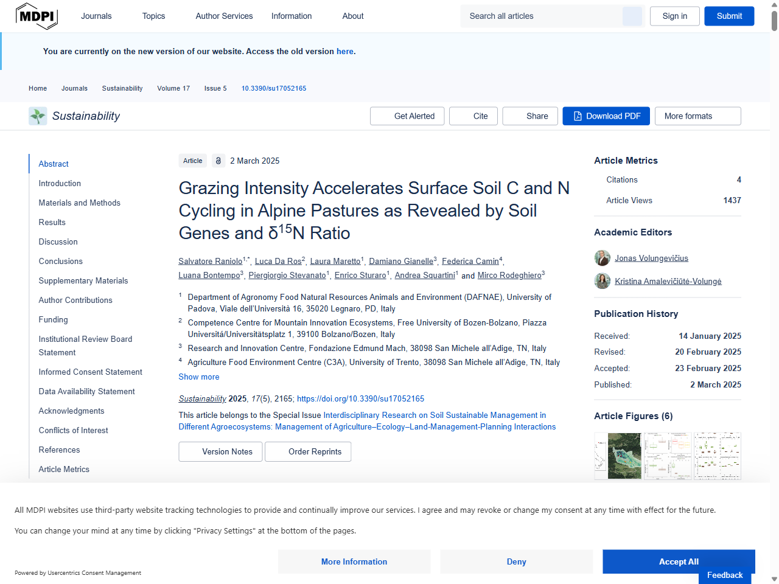The width and height of the screenshot is (779, 584).
Task: Jump to Materials and Methods section
Action: 79,203
